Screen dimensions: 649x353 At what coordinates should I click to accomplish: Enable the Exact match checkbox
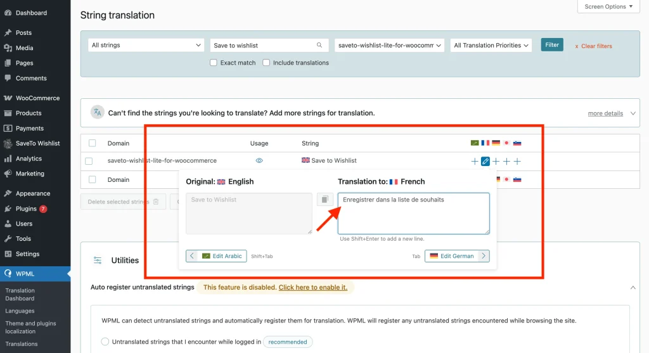coord(214,63)
